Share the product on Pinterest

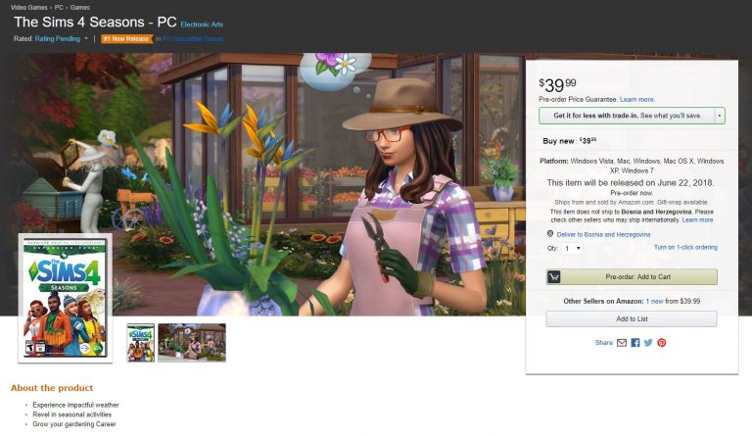tap(662, 343)
